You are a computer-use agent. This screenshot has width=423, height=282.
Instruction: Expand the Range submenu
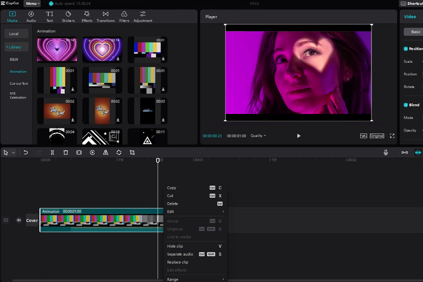point(195,279)
